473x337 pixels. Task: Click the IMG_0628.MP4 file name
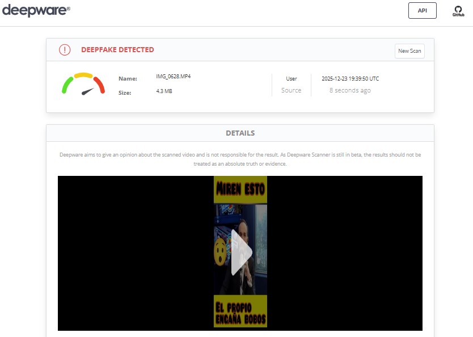[173, 77]
